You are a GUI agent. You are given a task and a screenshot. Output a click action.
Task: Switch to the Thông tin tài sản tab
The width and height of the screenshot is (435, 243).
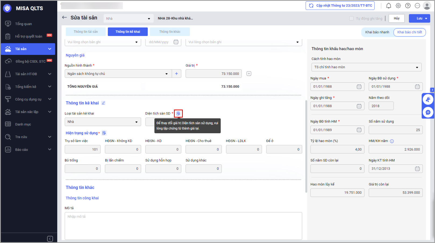click(x=86, y=32)
